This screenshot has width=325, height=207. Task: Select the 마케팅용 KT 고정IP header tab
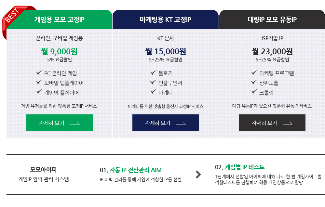click(x=166, y=19)
